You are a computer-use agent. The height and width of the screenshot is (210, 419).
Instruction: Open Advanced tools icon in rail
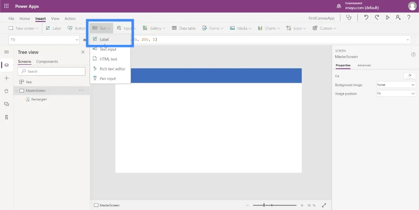coord(7,117)
